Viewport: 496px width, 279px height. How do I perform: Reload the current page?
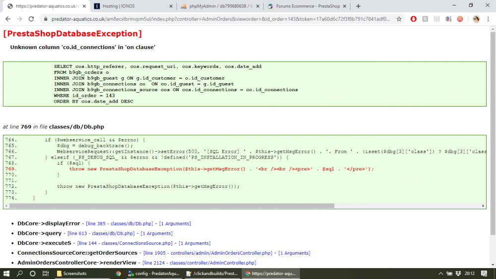coord(31,19)
